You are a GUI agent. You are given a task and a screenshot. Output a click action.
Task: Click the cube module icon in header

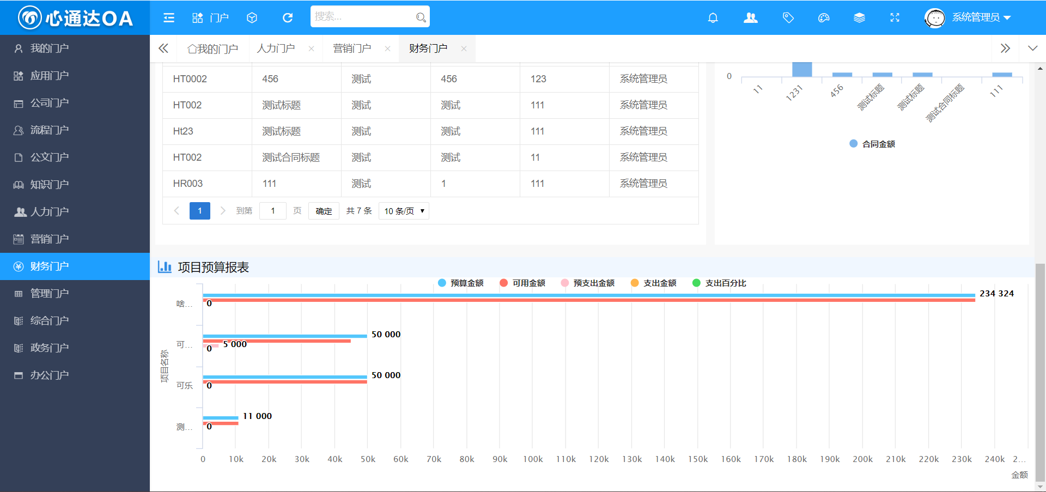click(252, 18)
